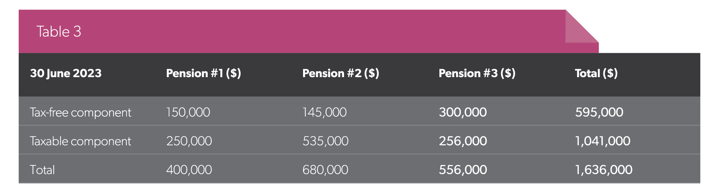Click the Total ($) column header
719x193 pixels.
596,73
